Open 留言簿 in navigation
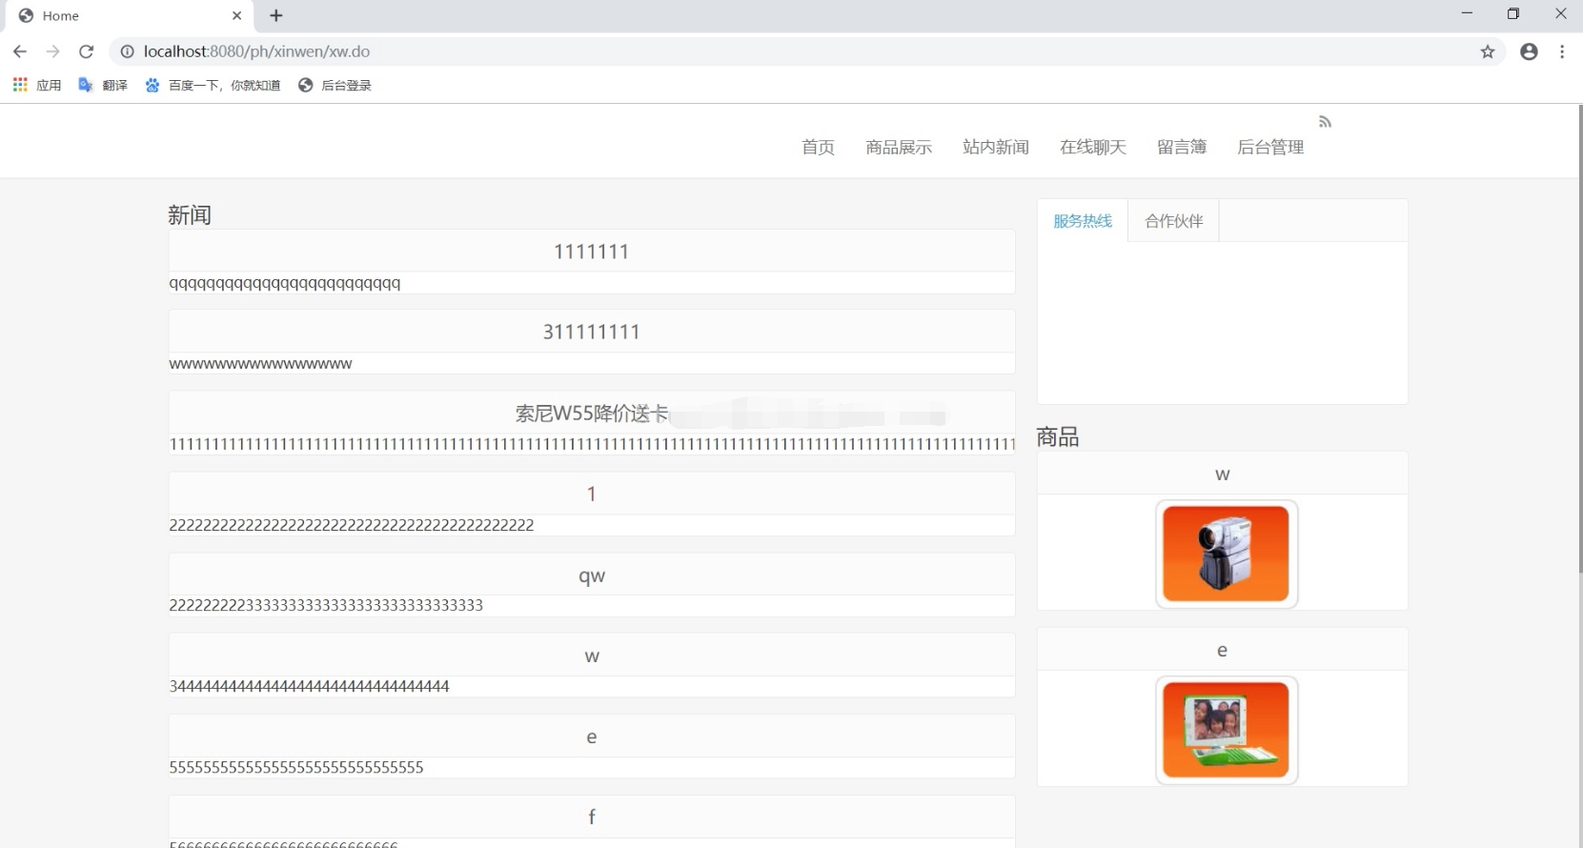This screenshot has height=848, width=1583. [1182, 147]
